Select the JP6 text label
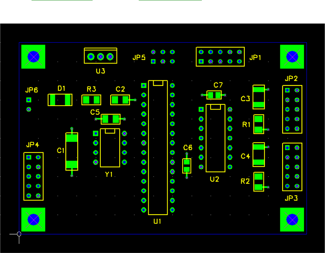Image resolution: width=325 pixels, height=253 pixels. click(x=32, y=90)
